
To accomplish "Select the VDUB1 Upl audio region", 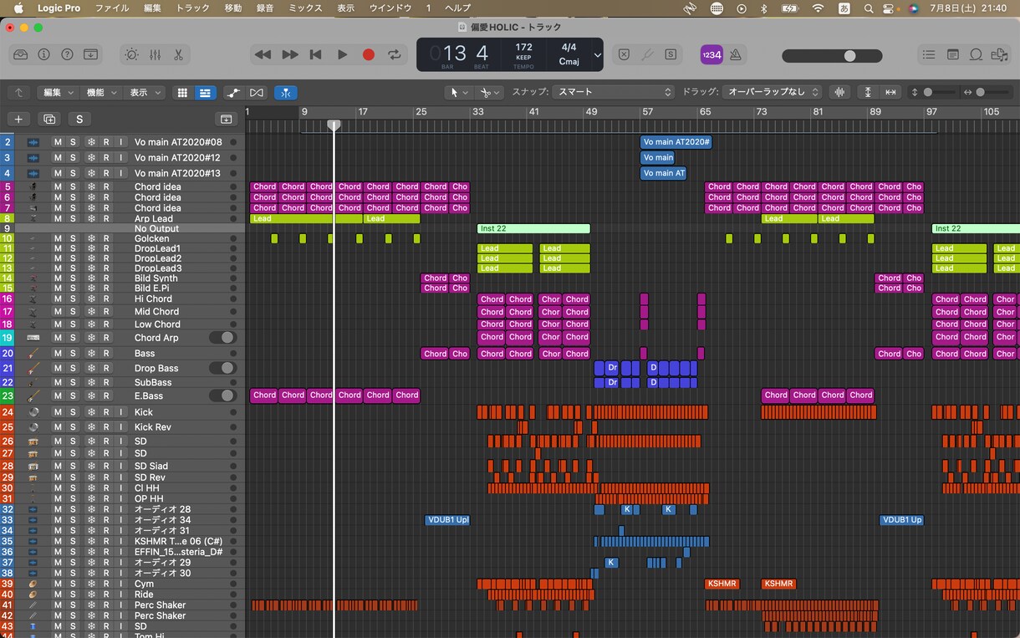I will coord(447,520).
